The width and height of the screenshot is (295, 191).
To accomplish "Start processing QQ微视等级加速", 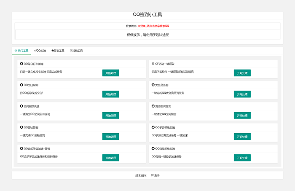I will [242, 158].
